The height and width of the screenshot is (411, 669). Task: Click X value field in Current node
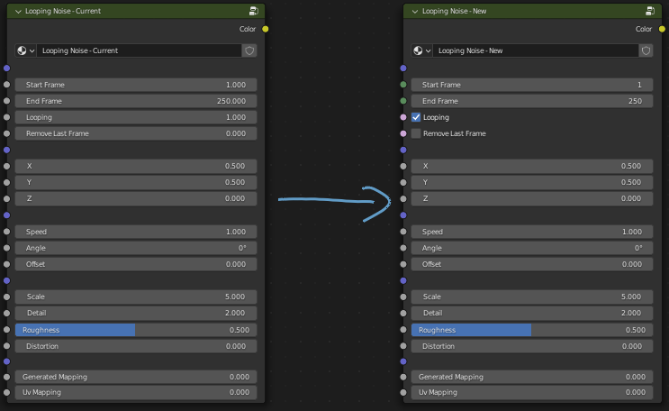(136, 166)
